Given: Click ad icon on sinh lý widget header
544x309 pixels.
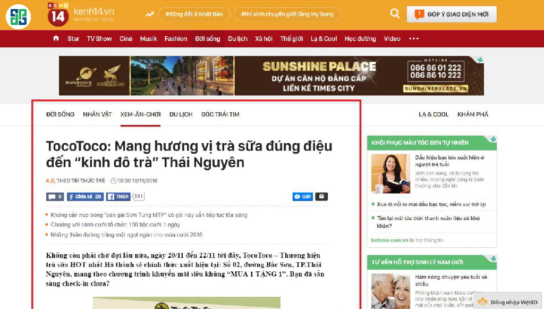Looking at the screenshot, I should click(493, 258).
